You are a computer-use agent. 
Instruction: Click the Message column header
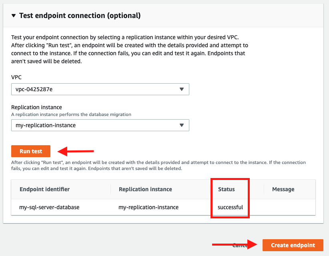(283, 189)
